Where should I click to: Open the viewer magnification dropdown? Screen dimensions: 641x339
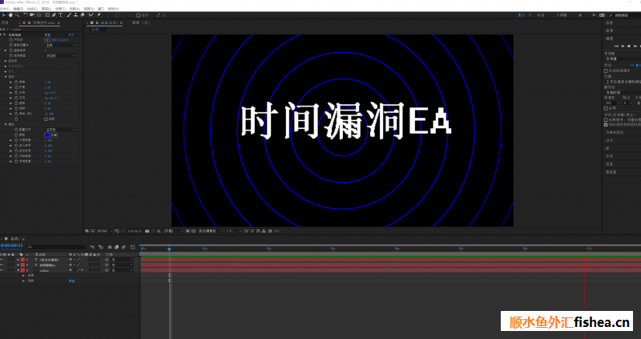click(x=103, y=231)
